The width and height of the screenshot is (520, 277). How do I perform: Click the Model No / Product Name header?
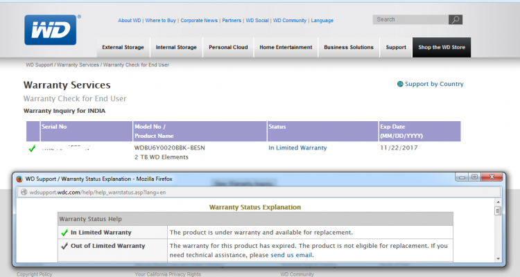200,131
